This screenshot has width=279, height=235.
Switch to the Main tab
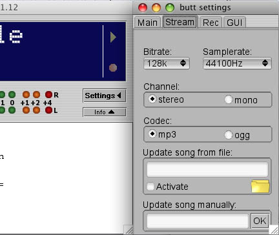(147, 23)
